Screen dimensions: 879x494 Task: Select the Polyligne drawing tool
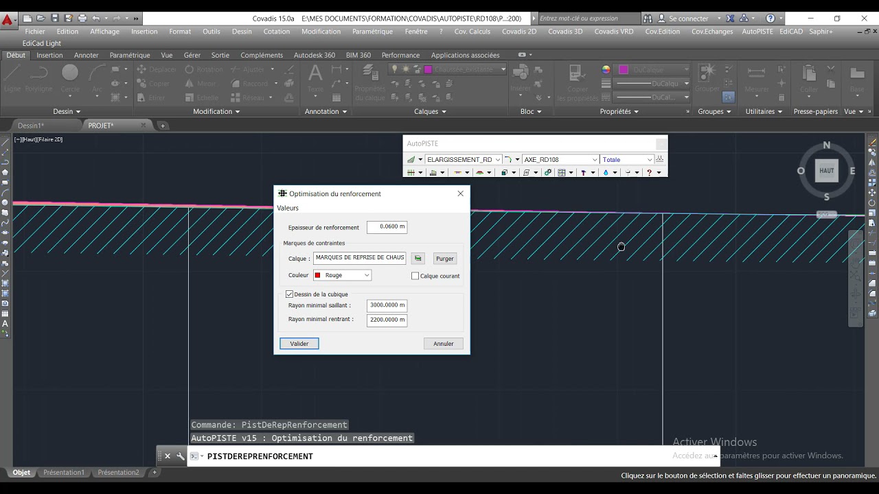pos(38,79)
